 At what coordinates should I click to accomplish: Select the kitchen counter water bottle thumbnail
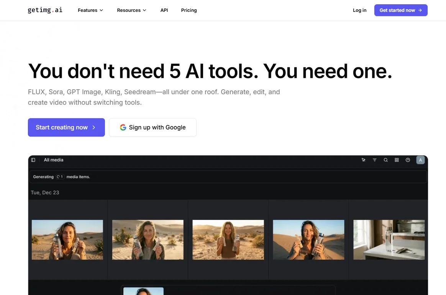click(x=389, y=240)
